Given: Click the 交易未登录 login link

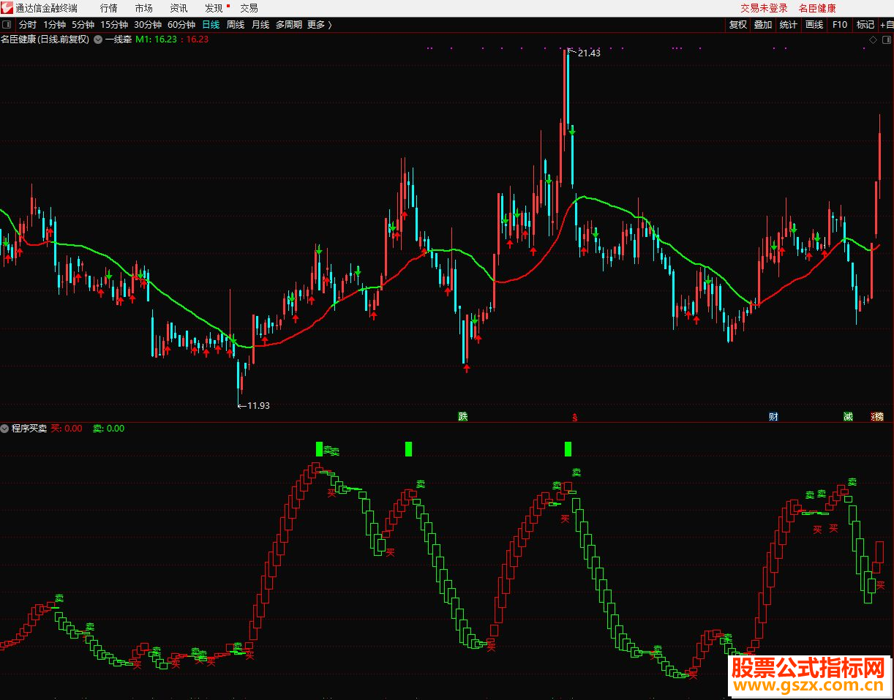Looking at the screenshot, I should click(764, 8).
